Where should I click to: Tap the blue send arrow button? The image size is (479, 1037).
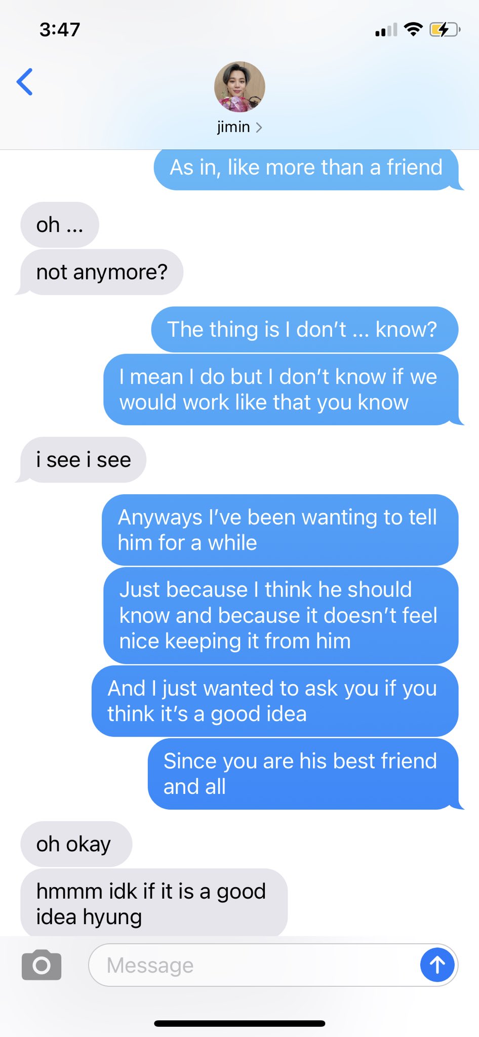pyautogui.click(x=437, y=965)
